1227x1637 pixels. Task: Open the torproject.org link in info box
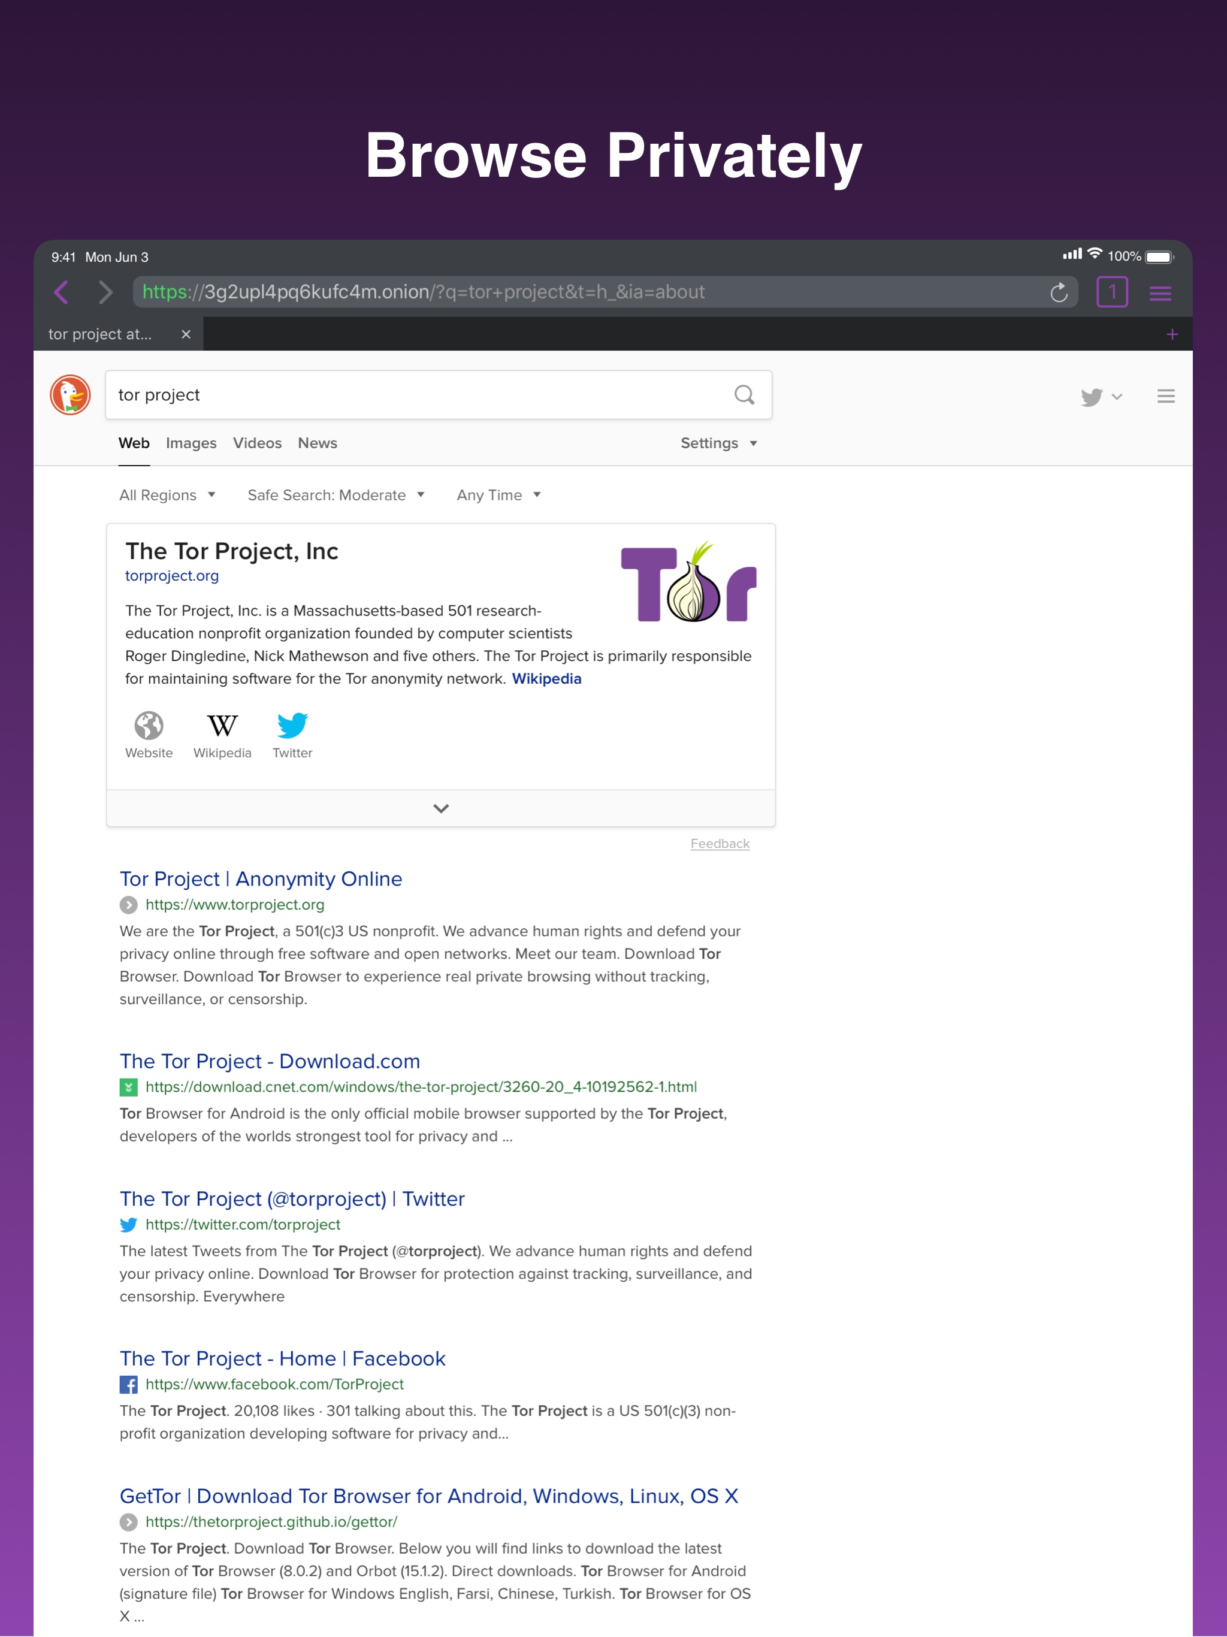pos(172,576)
